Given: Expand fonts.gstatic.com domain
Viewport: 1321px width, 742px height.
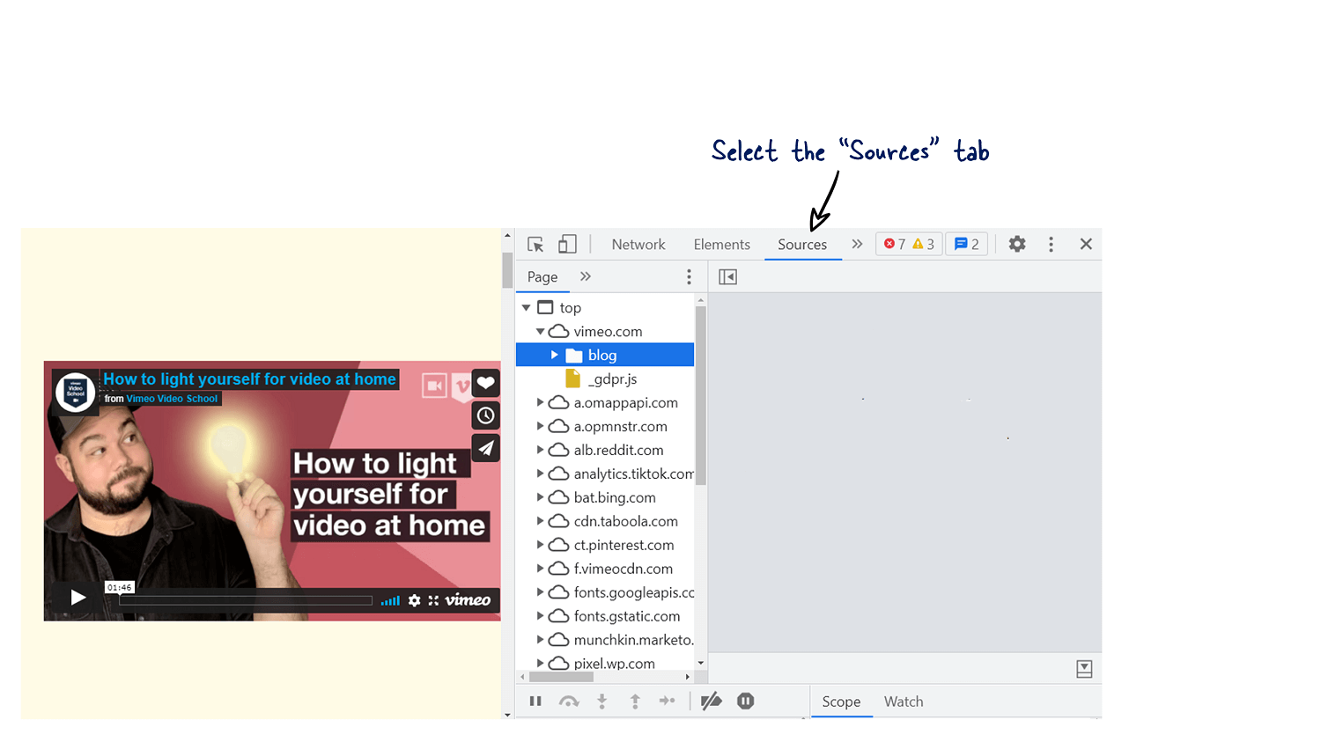Looking at the screenshot, I should coord(541,616).
